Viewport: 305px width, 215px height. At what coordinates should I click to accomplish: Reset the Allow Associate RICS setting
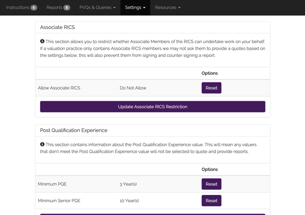tap(211, 88)
